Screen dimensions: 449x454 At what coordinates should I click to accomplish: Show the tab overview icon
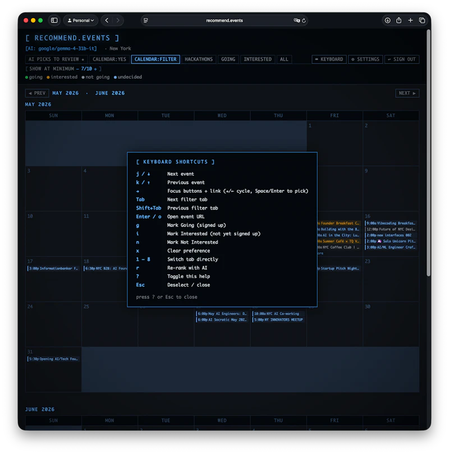(x=422, y=20)
